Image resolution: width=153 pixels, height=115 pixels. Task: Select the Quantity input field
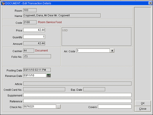tap(34, 37)
